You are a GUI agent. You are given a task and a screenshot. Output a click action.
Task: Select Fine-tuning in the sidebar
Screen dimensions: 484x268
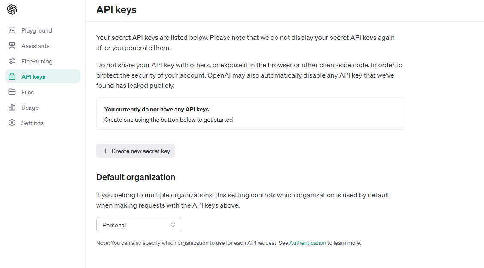tap(43, 61)
